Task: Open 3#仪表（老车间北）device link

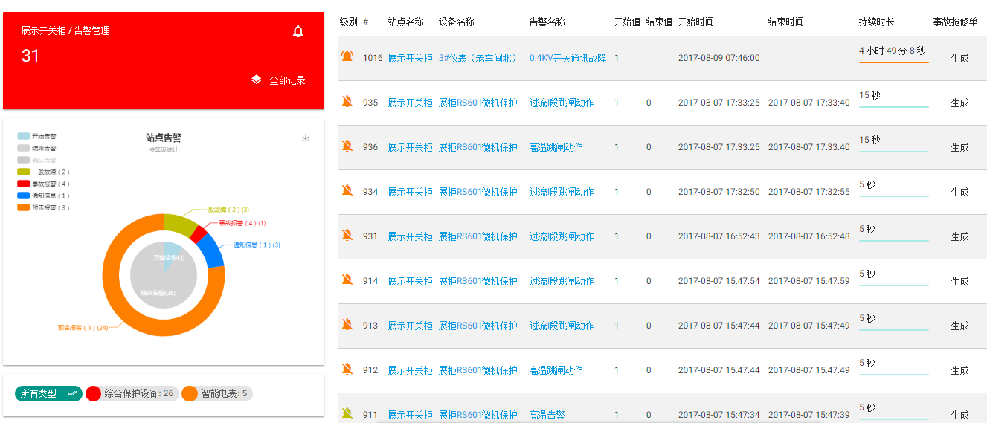Action: [x=478, y=58]
